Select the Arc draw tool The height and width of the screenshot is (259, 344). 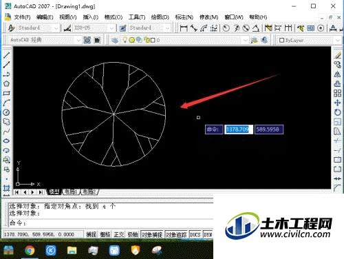point(6,103)
